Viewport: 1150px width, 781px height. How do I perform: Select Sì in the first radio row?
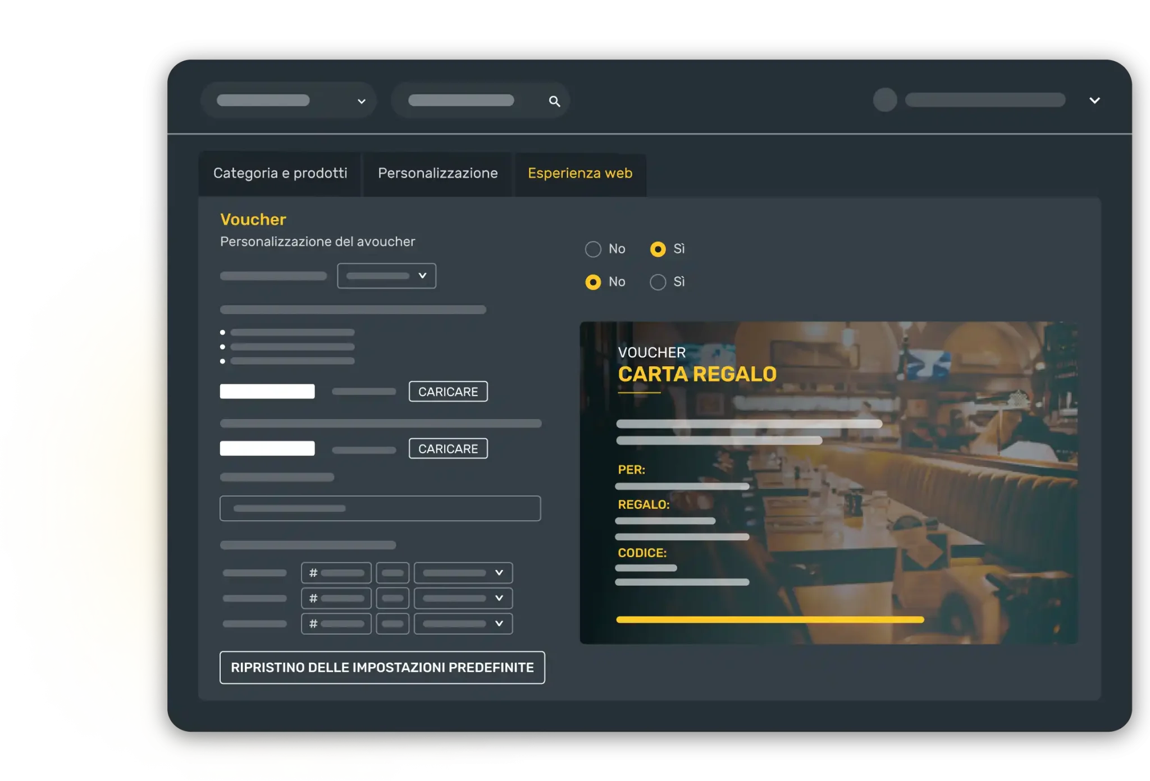[x=658, y=249]
